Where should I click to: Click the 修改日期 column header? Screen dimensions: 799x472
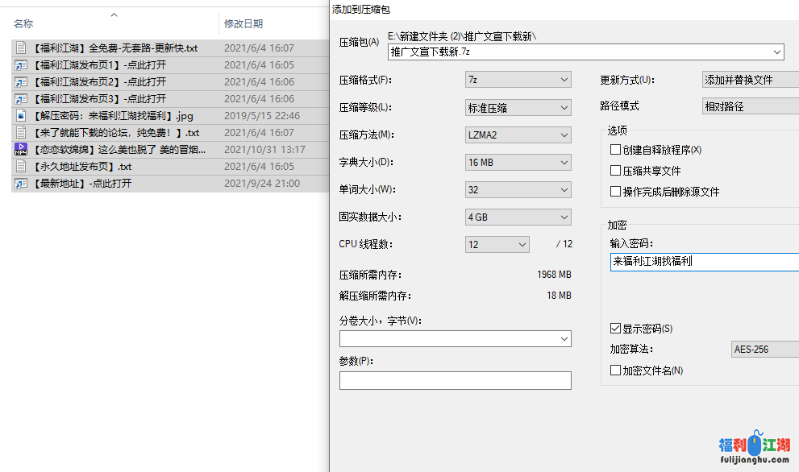(x=241, y=23)
